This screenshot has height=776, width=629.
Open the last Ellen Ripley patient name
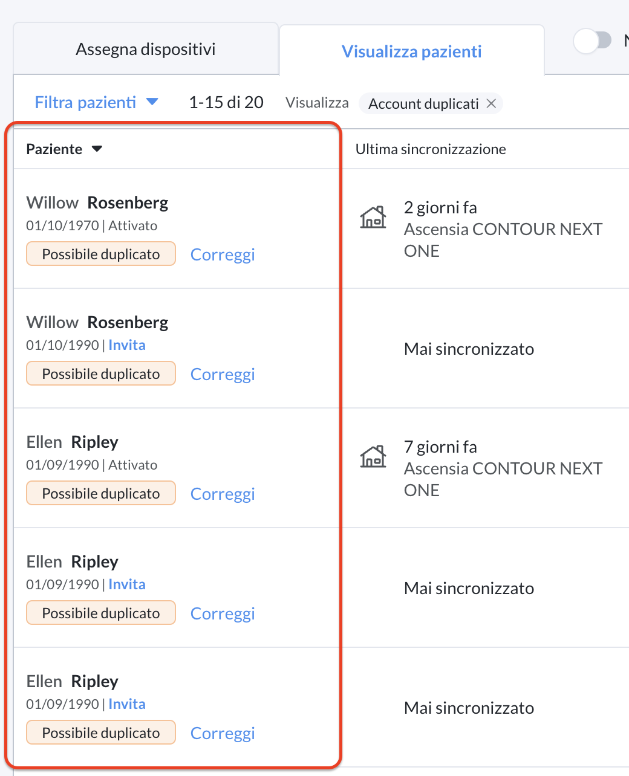pos(73,681)
